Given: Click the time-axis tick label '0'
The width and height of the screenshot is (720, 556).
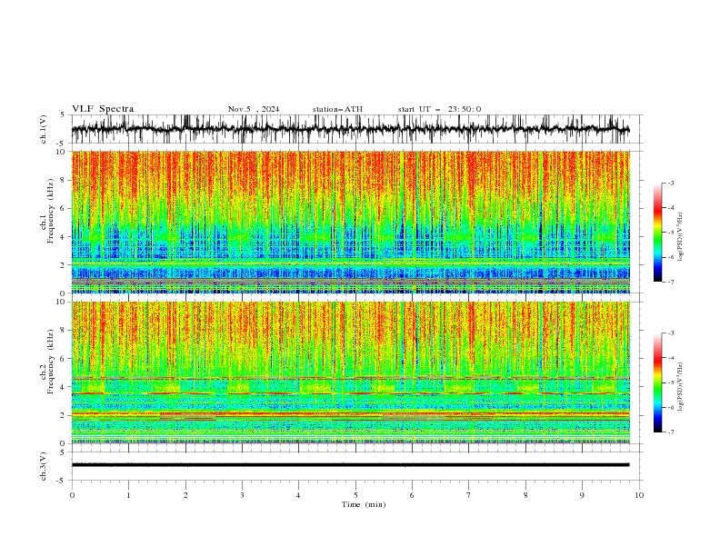Looking at the screenshot, I should (x=72, y=495).
